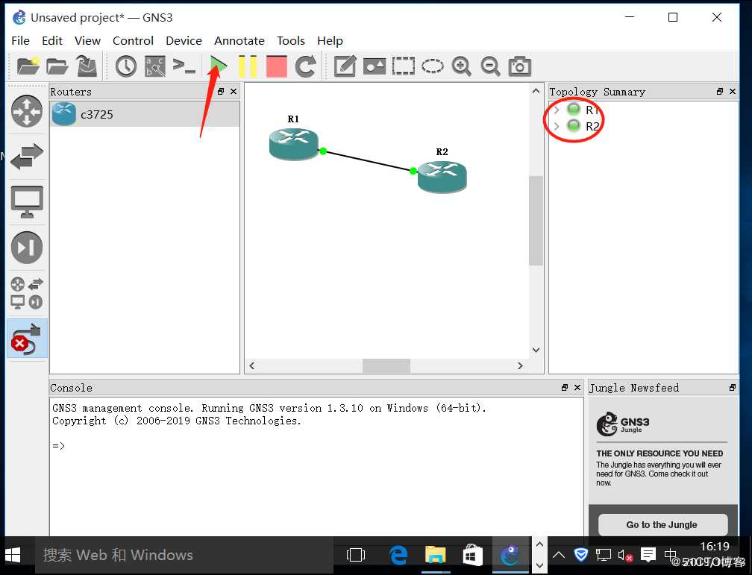This screenshot has height=575, width=752.
Task: Click canvas scroll down arrow
Action: click(536, 350)
